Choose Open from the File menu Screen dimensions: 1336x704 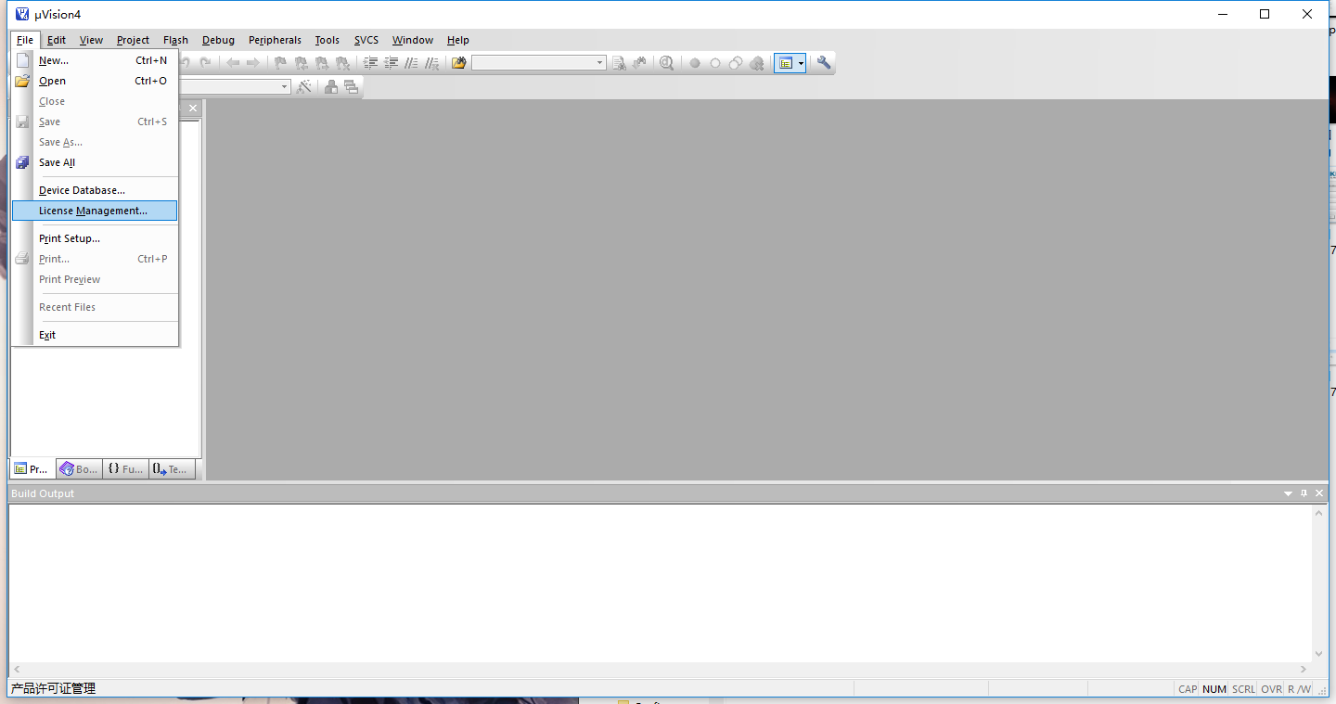click(95, 81)
